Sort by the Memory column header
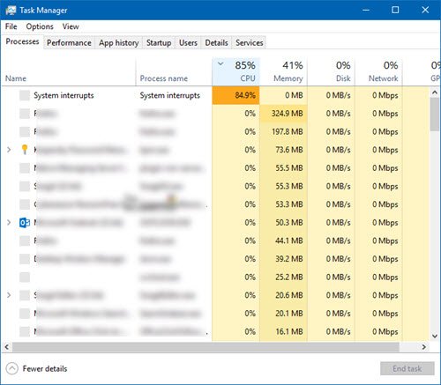 click(284, 71)
